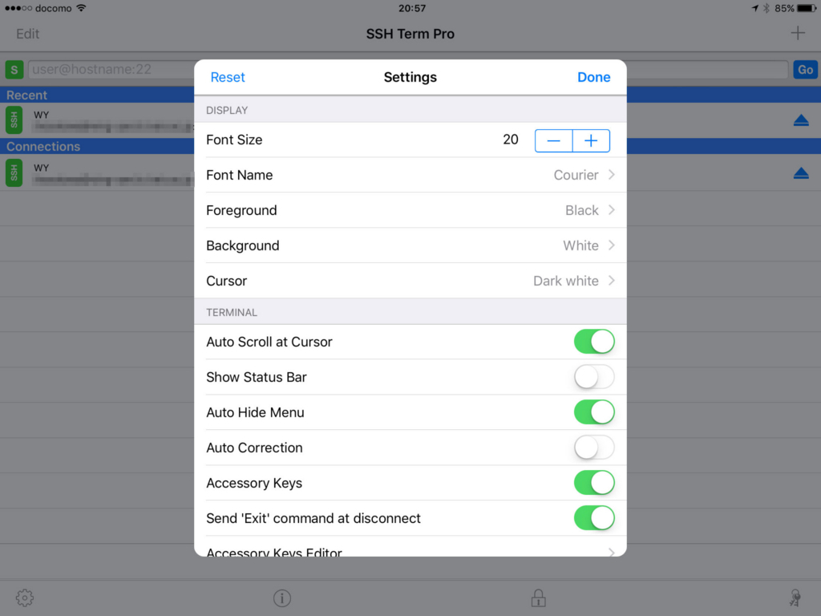Toggle Accessory Keys switch
Image resolution: width=821 pixels, height=616 pixels.
594,483
